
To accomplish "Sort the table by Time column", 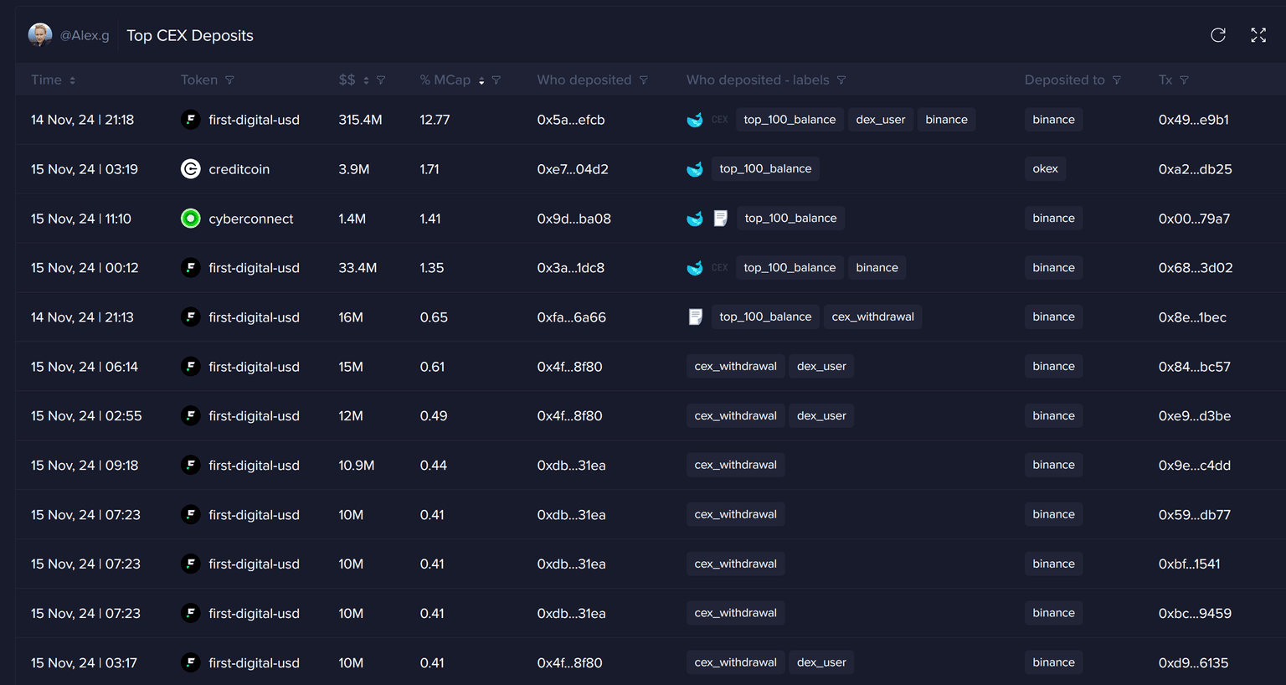I will pyautogui.click(x=72, y=80).
